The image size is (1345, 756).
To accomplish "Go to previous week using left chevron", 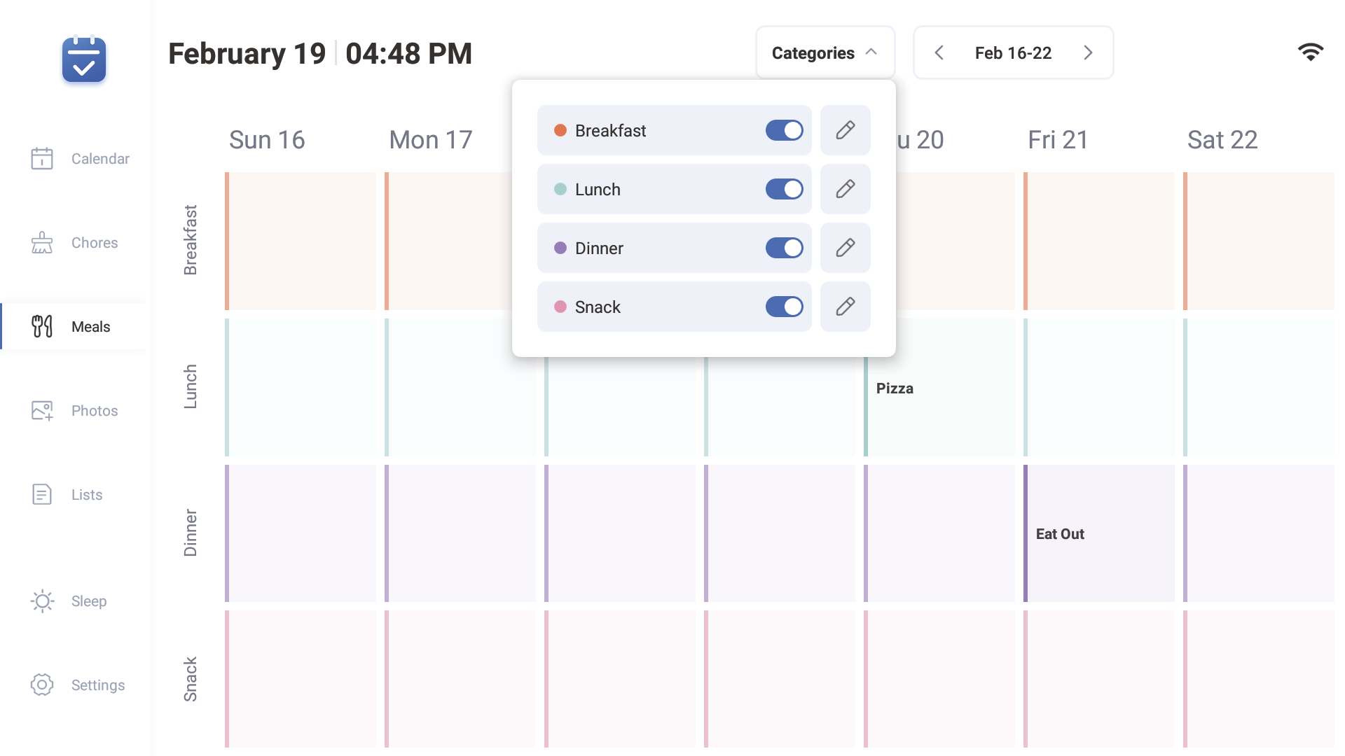I will (939, 53).
